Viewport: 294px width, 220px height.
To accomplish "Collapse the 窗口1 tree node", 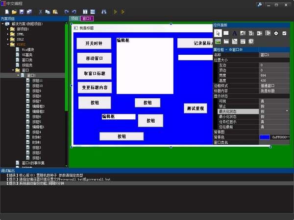I will pyautogui.click(x=18, y=75).
